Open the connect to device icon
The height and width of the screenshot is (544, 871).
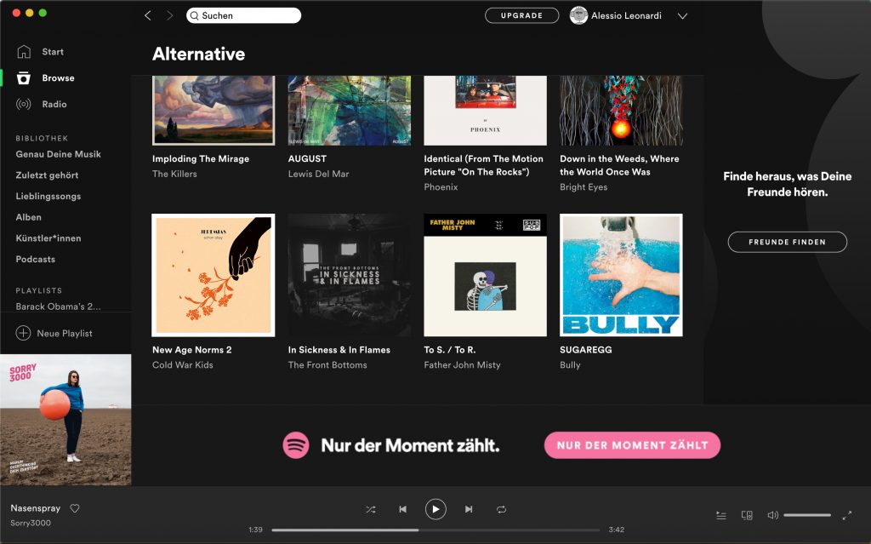pos(747,515)
